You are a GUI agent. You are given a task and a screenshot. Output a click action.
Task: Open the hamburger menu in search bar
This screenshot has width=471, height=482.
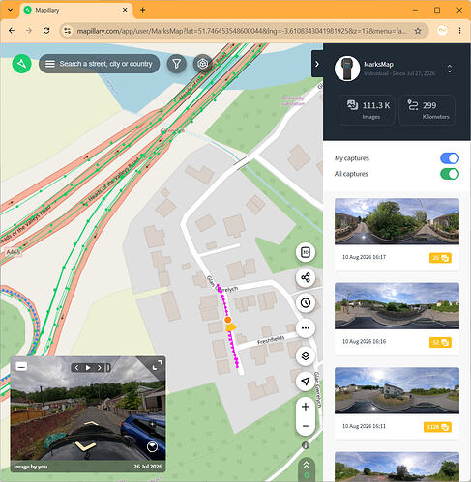tap(50, 64)
